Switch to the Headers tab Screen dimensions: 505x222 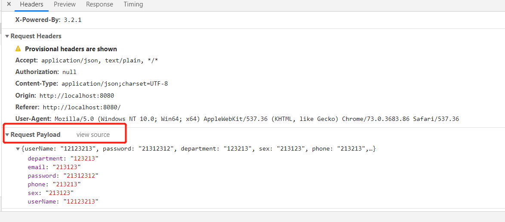(x=31, y=4)
